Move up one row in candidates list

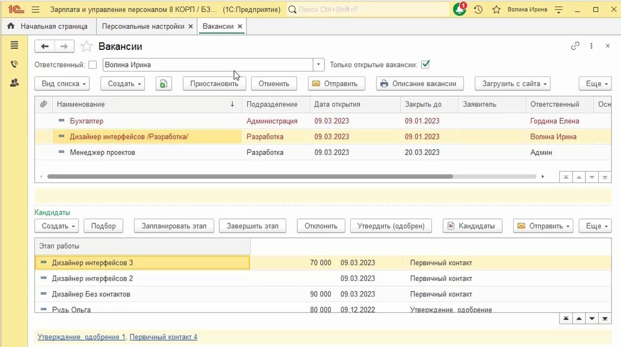click(x=579, y=319)
